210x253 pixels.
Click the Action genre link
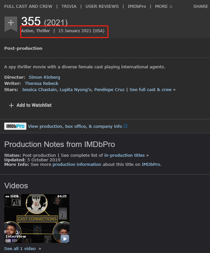pos(27,31)
